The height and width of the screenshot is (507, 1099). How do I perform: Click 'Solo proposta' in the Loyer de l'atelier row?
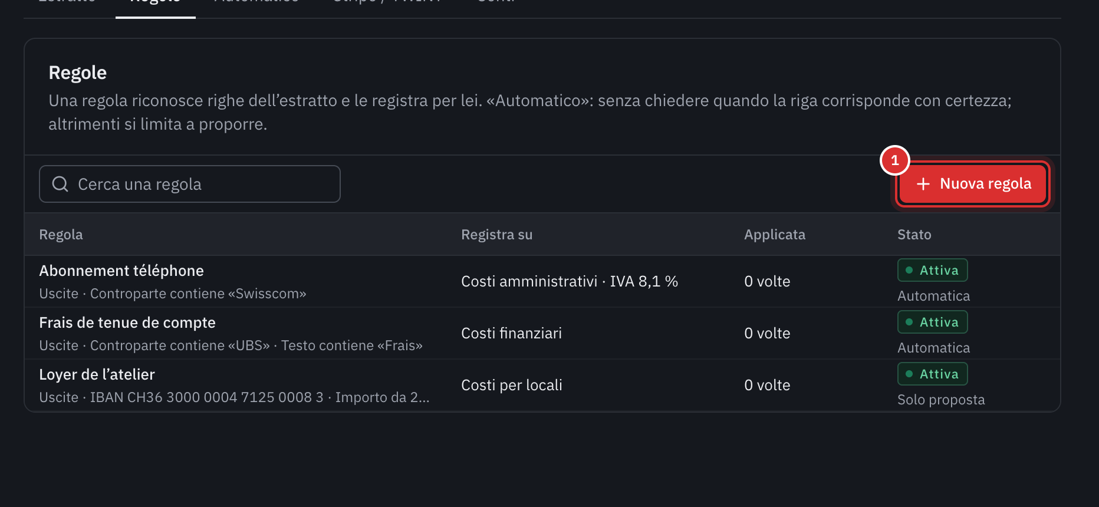[x=941, y=400]
